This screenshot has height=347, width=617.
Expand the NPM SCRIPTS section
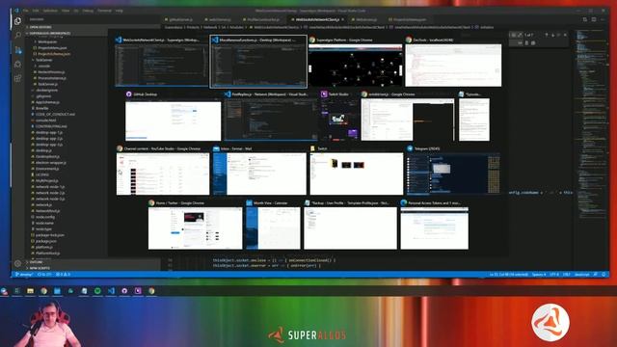(40, 268)
